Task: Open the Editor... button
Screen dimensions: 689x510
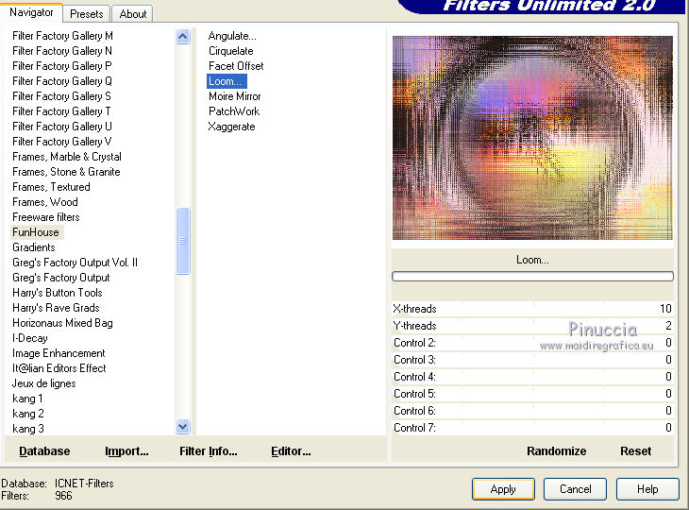Action: [291, 451]
